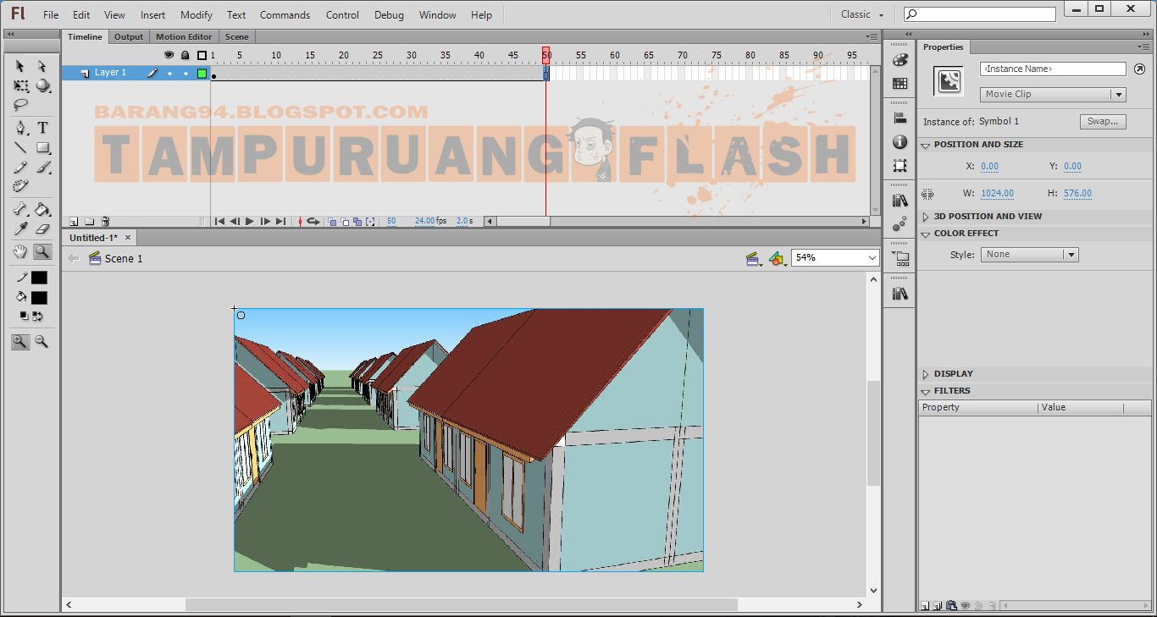Viewport: 1157px width, 617px height.
Task: Toggle Layer 1 visibility dot
Action: click(x=169, y=74)
